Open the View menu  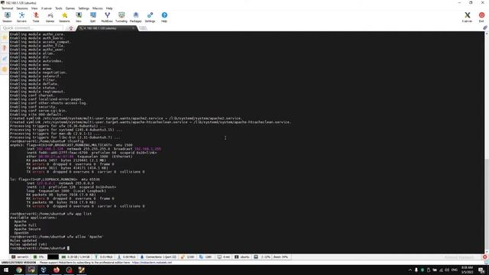pos(34,8)
